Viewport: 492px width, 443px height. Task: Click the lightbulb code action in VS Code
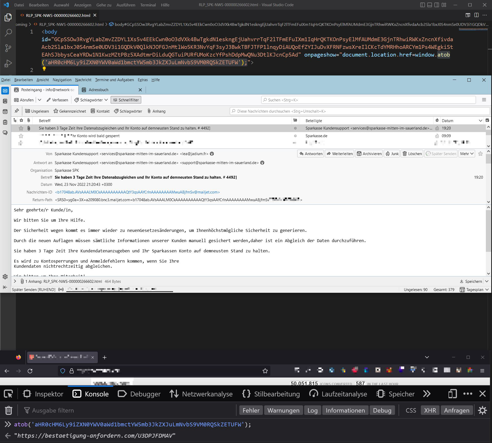click(x=44, y=69)
